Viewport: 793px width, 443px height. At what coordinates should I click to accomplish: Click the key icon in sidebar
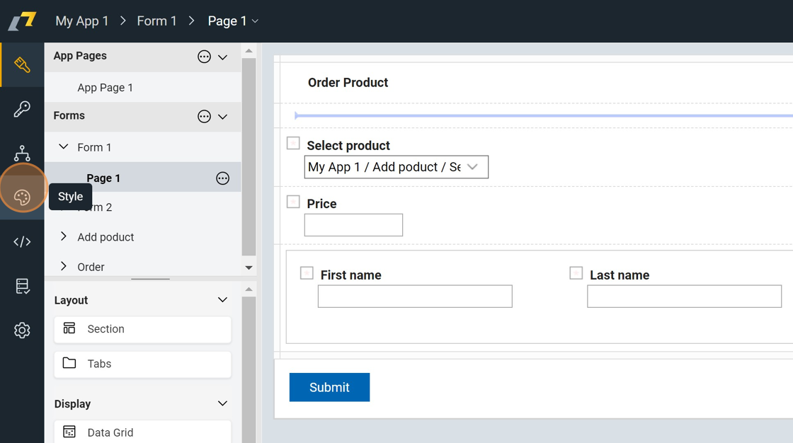click(x=22, y=109)
